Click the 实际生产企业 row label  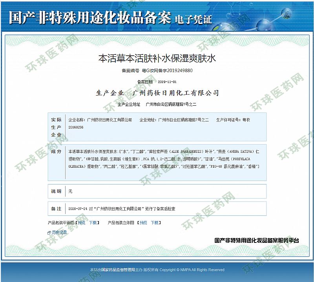(56, 127)
